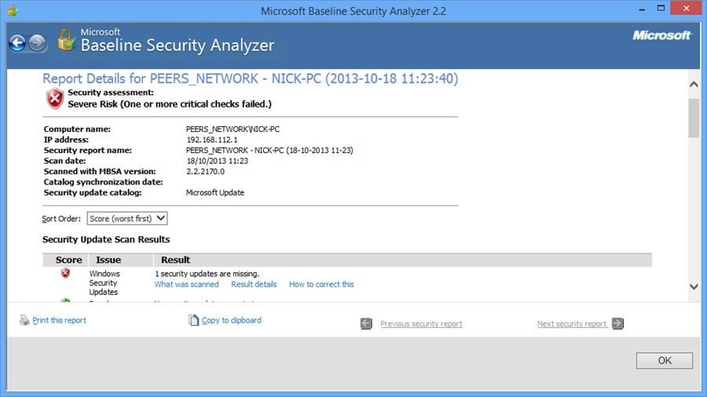This screenshot has width=707, height=397.
Task: Click the security report name value
Action: coord(269,151)
